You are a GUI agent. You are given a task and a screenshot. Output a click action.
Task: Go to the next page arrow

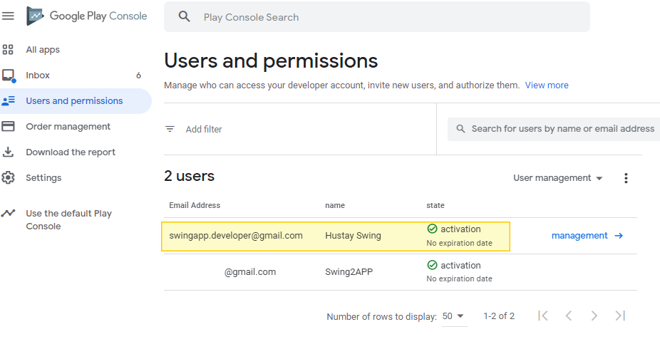[594, 316]
